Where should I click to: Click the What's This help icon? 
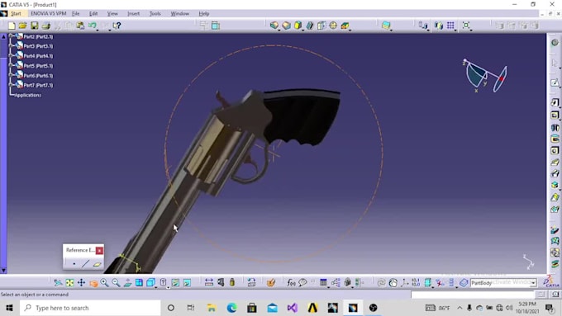[x=117, y=26]
